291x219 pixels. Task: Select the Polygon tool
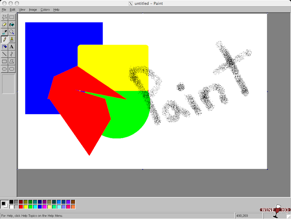[x=11, y=61]
